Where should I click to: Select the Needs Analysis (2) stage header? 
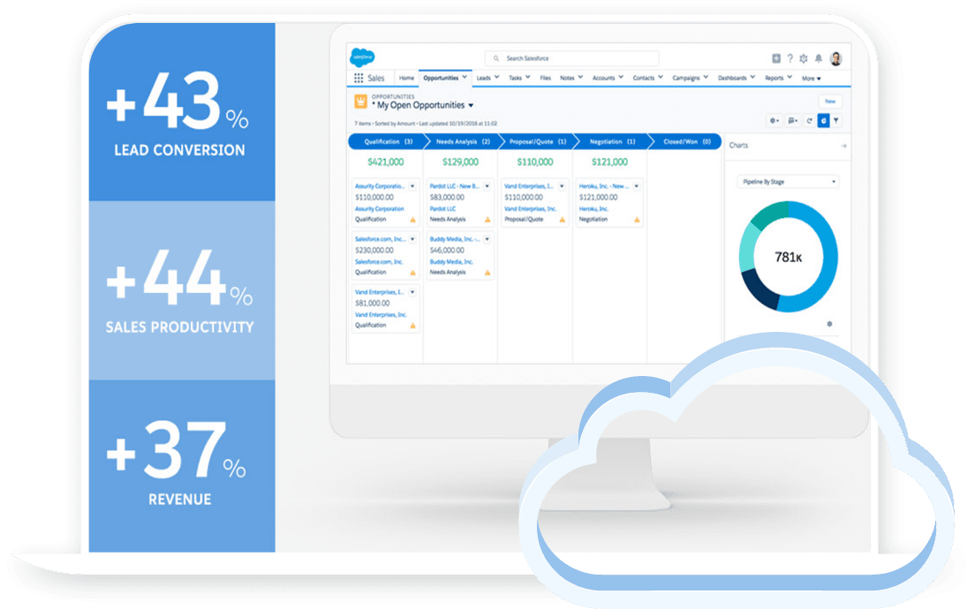pos(463,142)
